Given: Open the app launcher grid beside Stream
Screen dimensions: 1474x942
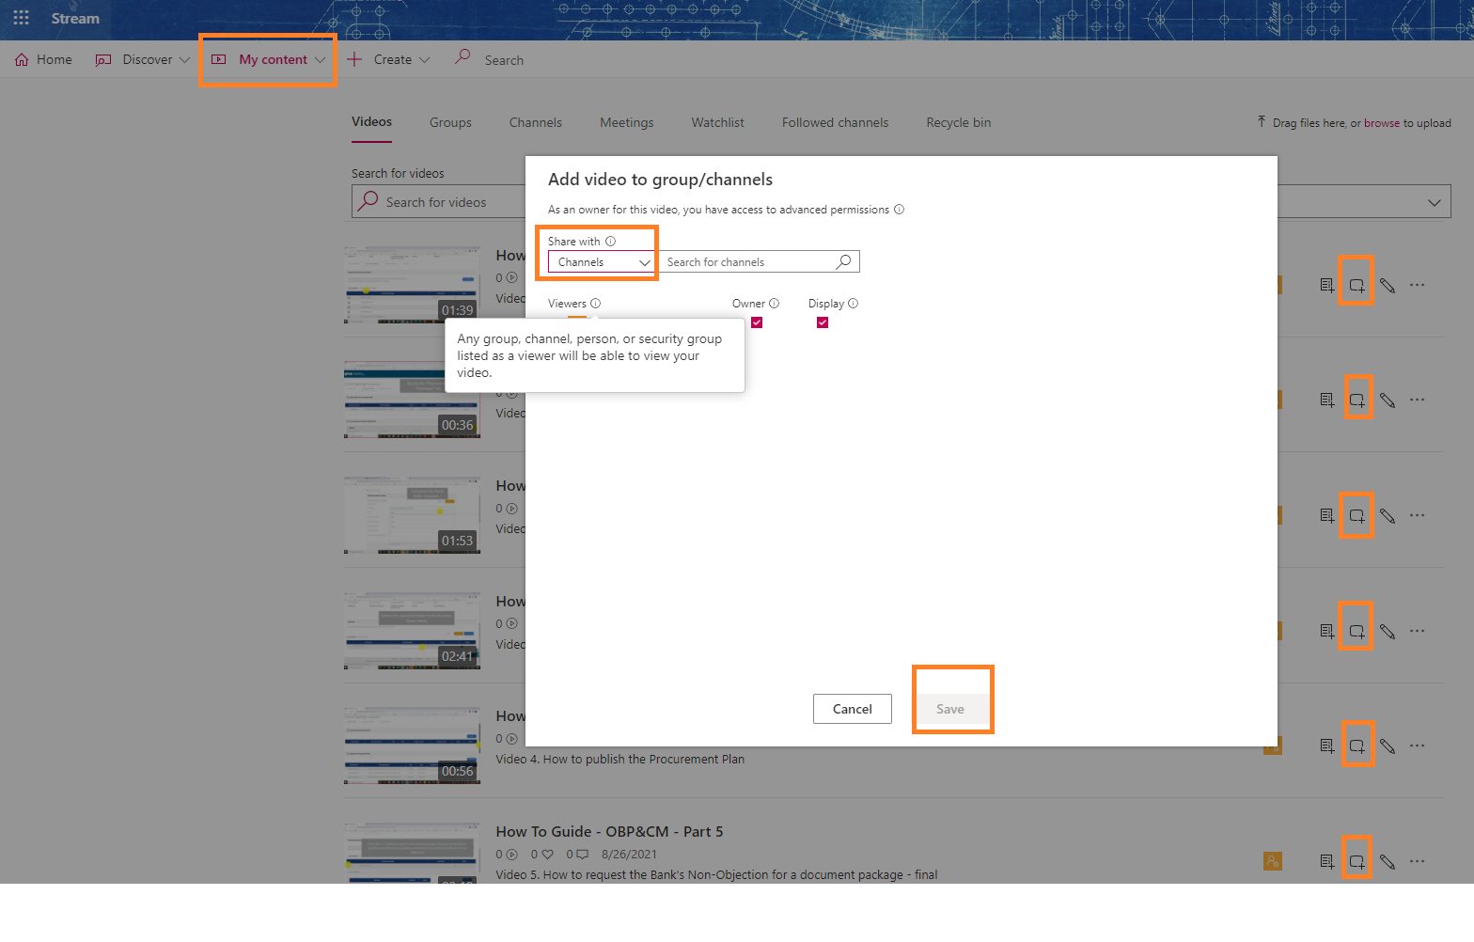Looking at the screenshot, I should (21, 18).
